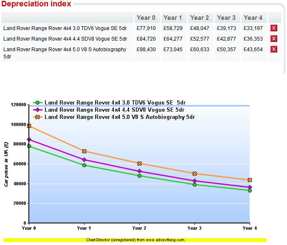Remove the 4.4 SDV8 Vogue SE row
Image resolution: width=287 pixels, height=245 pixels.
pos(274,39)
